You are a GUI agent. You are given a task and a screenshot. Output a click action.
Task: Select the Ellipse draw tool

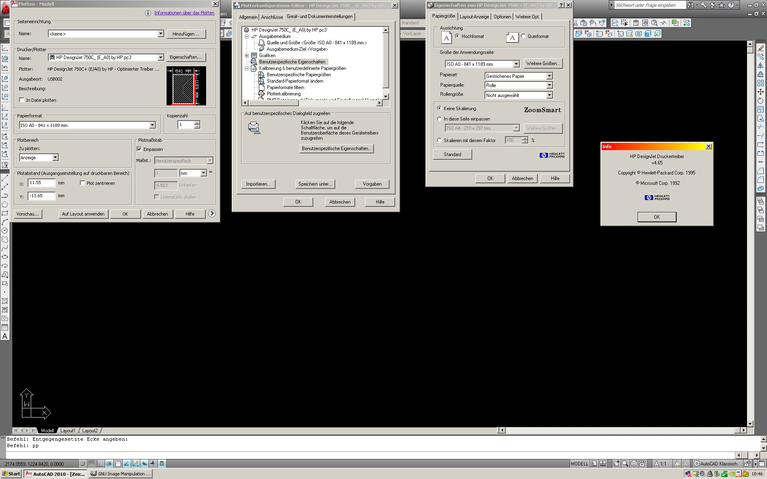tap(5, 257)
